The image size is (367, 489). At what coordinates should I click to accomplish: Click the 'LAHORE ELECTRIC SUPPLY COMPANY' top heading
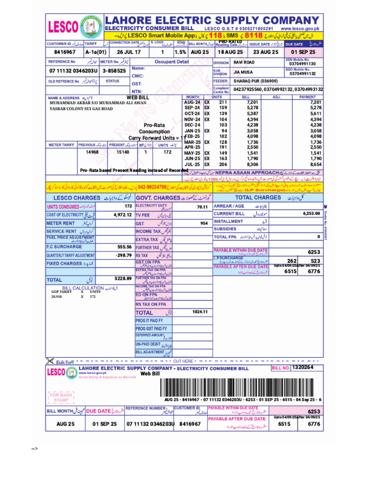click(212, 20)
